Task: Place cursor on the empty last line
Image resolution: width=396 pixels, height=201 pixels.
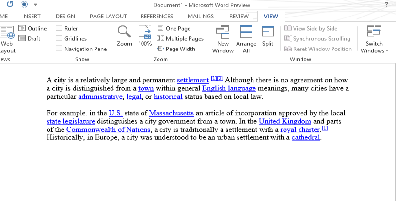Action: pyautogui.click(x=47, y=154)
